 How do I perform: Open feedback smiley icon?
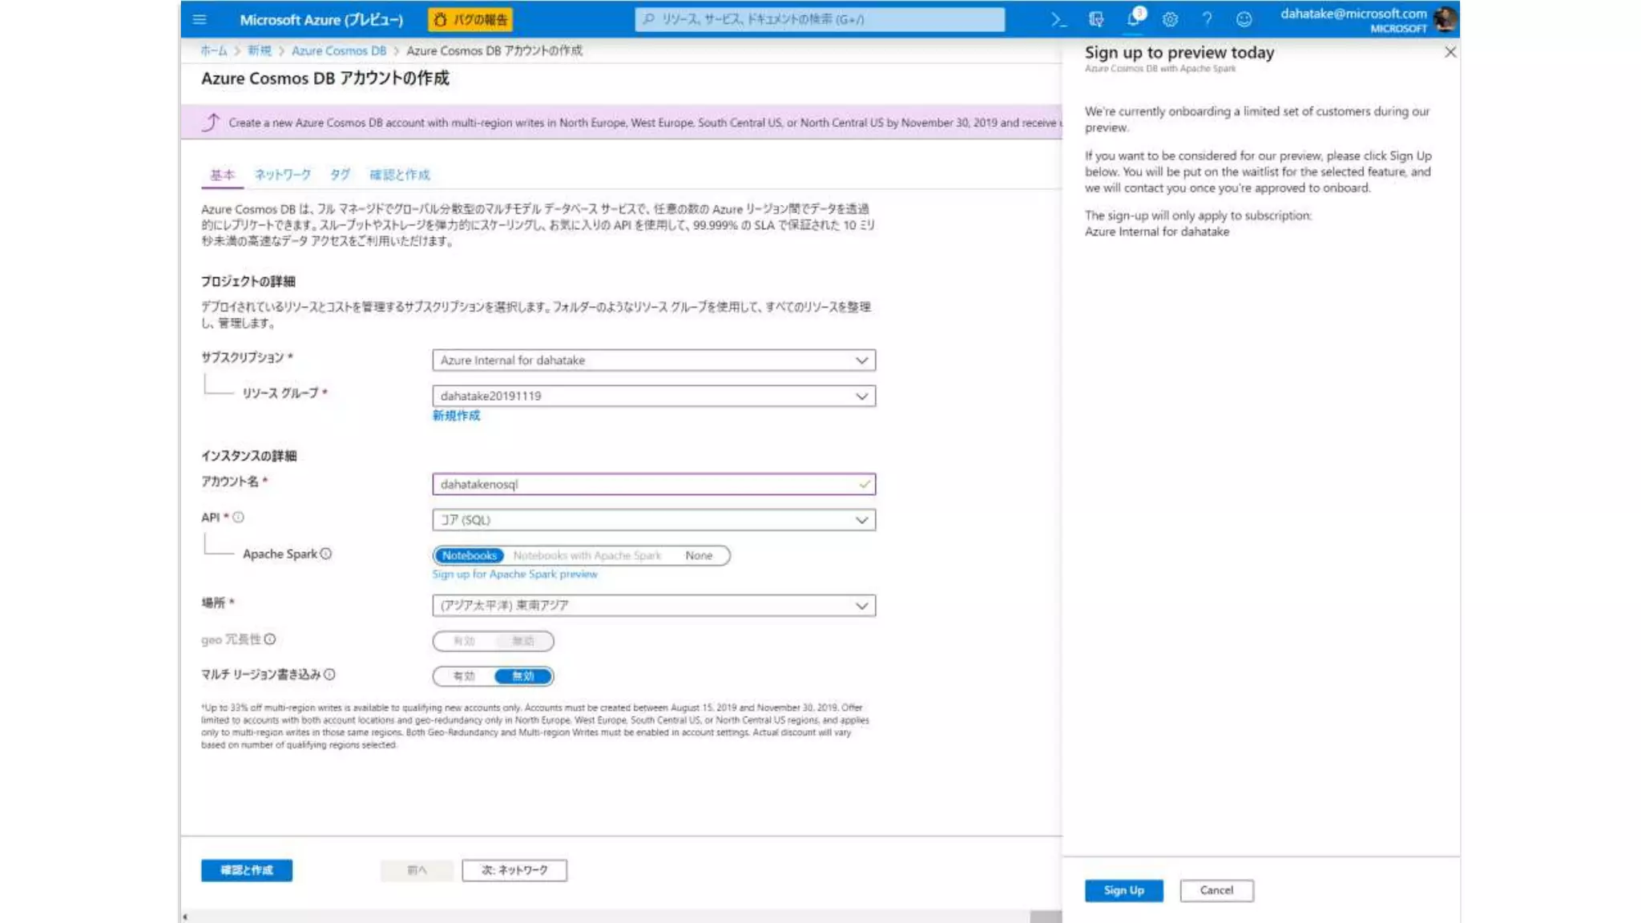1244,19
